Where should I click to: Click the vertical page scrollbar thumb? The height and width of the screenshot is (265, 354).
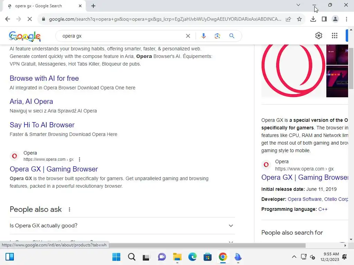[x=351, y=69]
